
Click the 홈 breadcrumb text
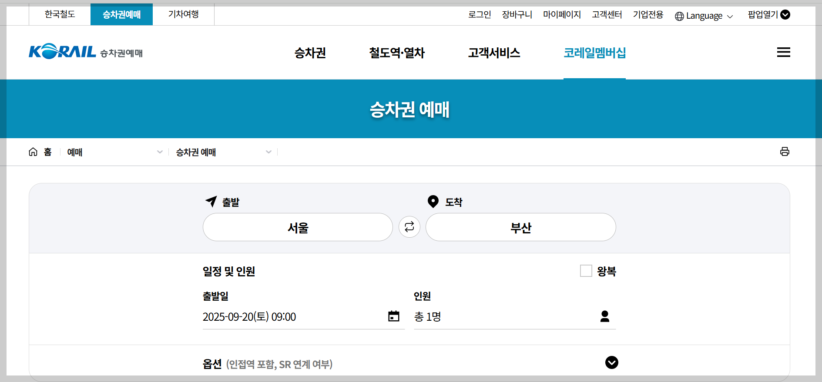(x=47, y=152)
